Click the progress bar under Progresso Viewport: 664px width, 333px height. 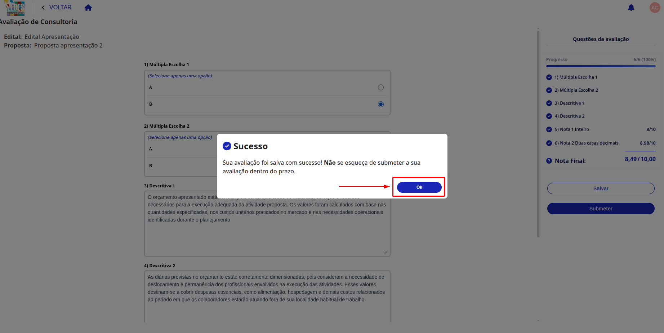tap(601, 66)
